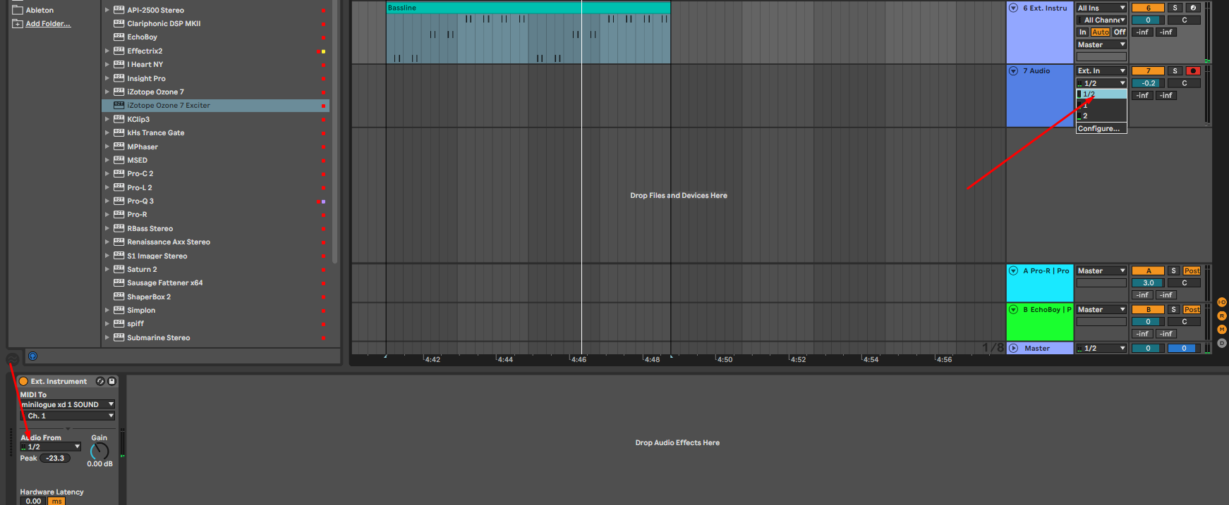This screenshot has height=505, width=1229.
Task: Open track 6 Master output dropdown
Action: (x=1101, y=45)
